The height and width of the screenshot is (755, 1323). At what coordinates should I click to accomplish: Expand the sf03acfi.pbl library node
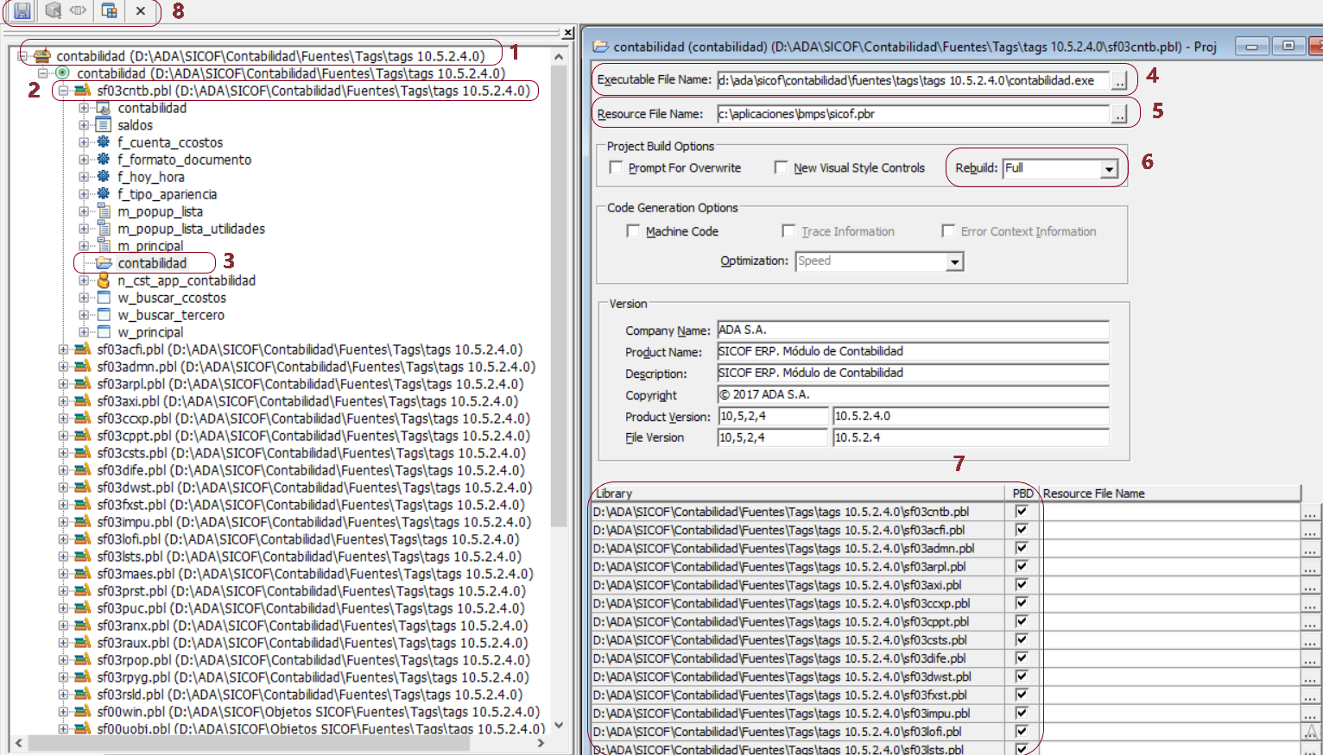click(63, 349)
